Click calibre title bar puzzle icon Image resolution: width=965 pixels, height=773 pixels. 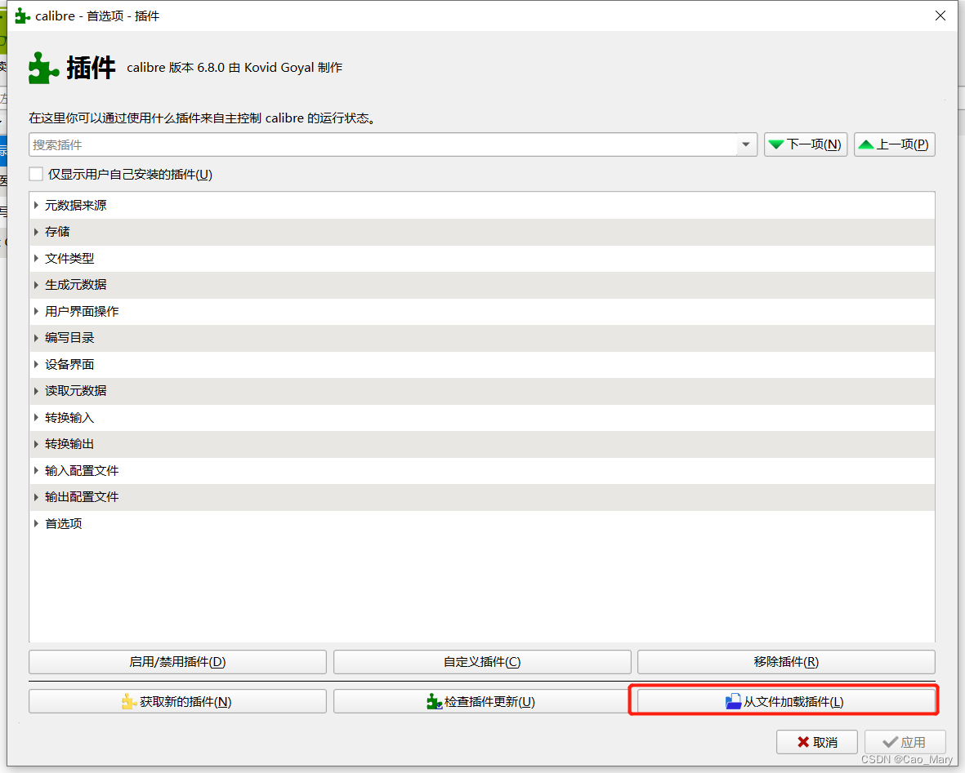22,16
